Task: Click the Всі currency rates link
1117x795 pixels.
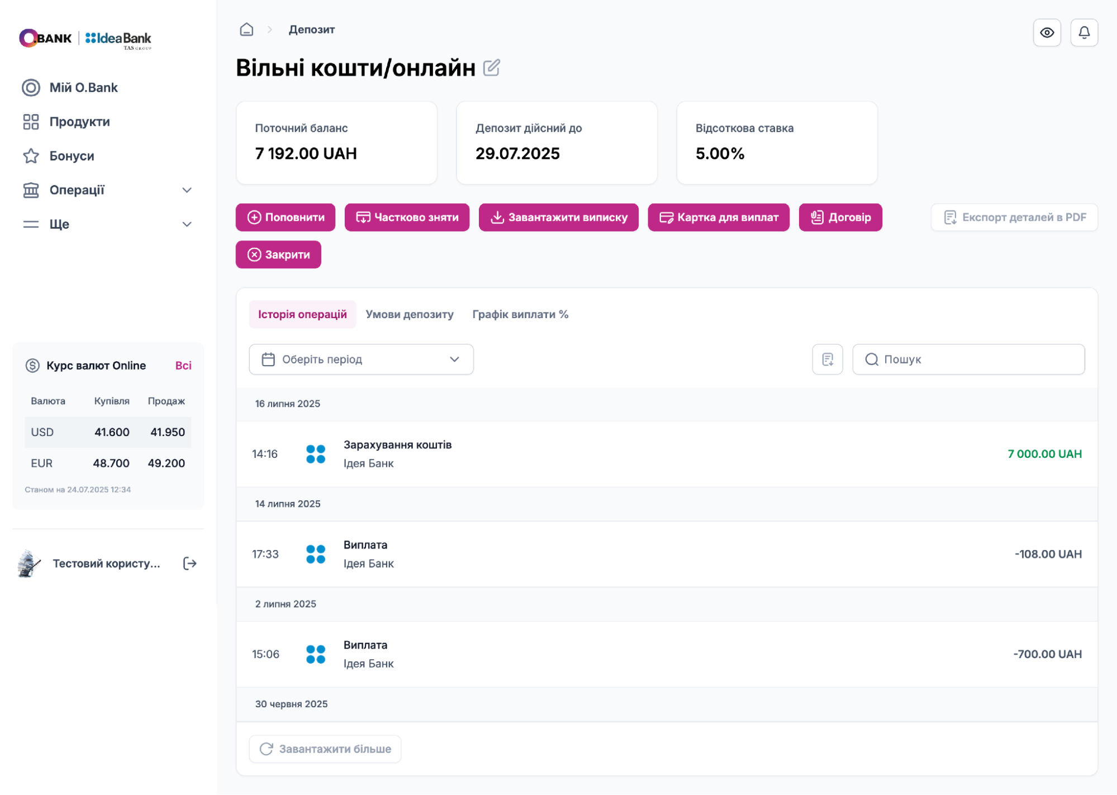Action: tap(183, 366)
